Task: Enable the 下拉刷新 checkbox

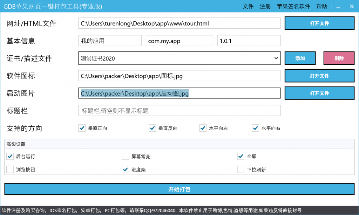Action: [x=241, y=169]
